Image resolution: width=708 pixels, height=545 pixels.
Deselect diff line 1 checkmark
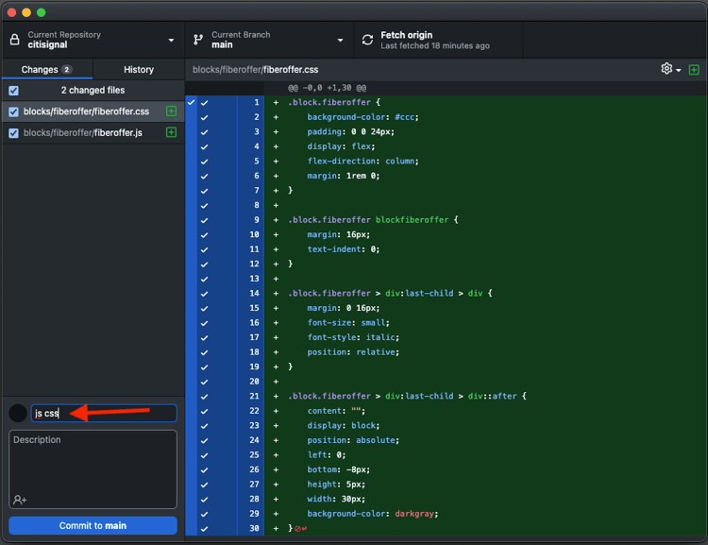(x=205, y=103)
